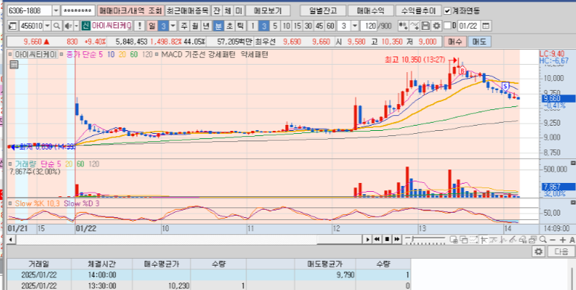Screen dimensions: 576x290
Task: Open the dropdown arrow next to 일 3
Action: [x=173, y=26]
